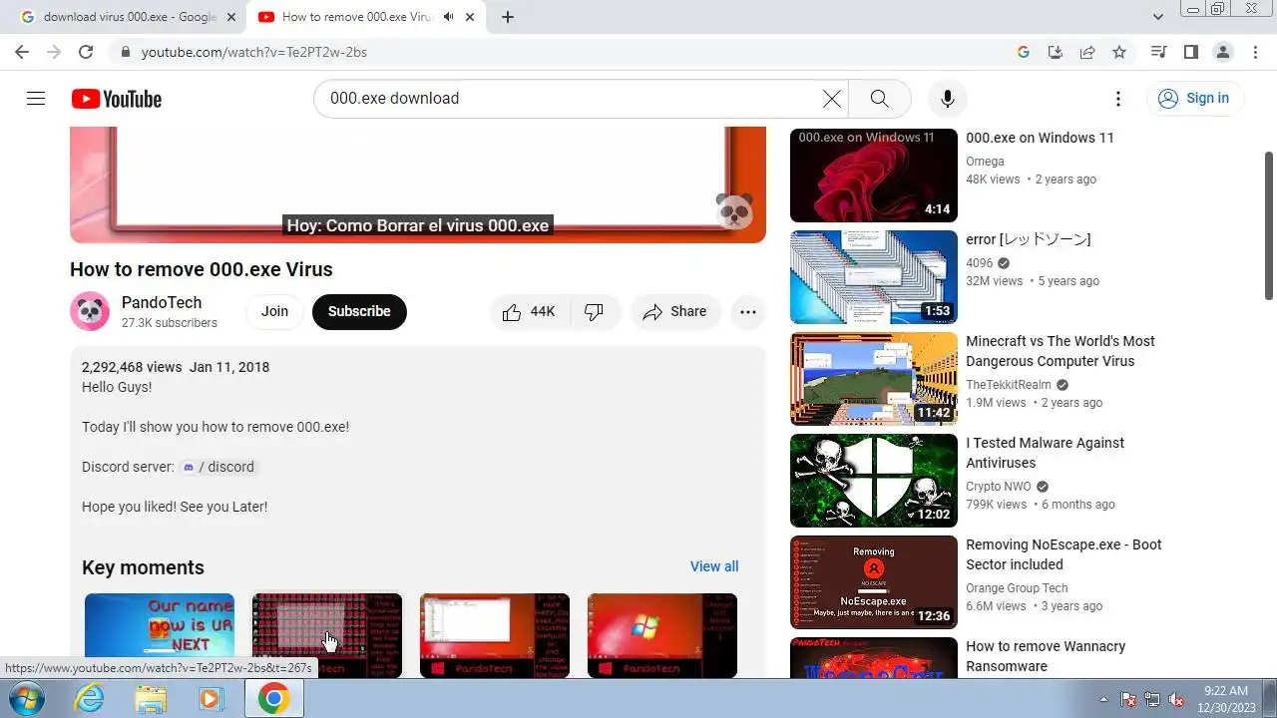This screenshot has width=1277, height=718.
Task: Open the error video thumbnail by 4096
Action: pyautogui.click(x=873, y=277)
